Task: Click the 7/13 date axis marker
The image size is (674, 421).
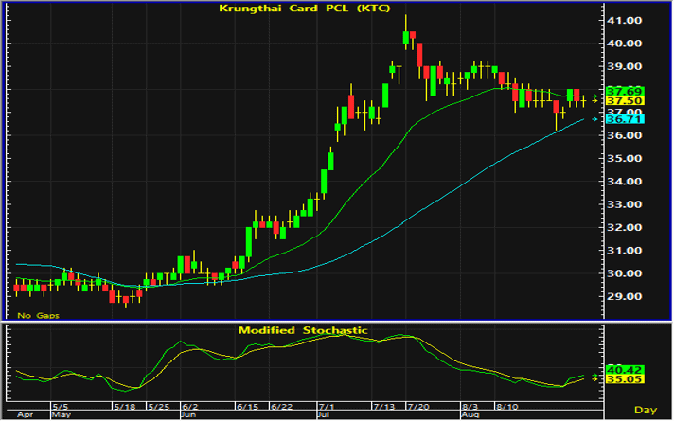Action: [x=383, y=407]
